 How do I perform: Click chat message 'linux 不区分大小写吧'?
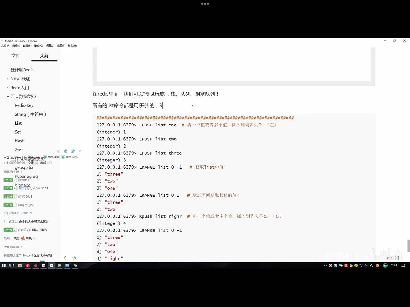coord(38,255)
